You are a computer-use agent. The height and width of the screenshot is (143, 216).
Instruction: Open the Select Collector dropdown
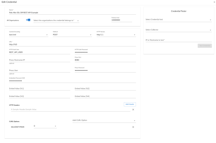(x=178, y=30)
